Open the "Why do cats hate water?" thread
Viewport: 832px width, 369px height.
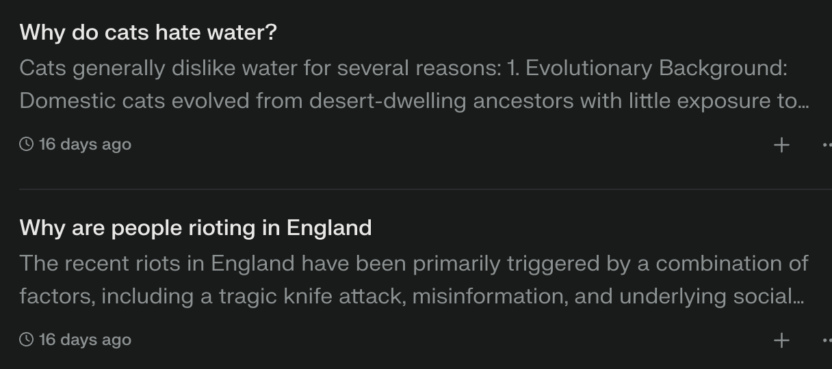[x=148, y=32]
